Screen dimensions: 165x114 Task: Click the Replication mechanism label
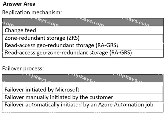[32, 12]
